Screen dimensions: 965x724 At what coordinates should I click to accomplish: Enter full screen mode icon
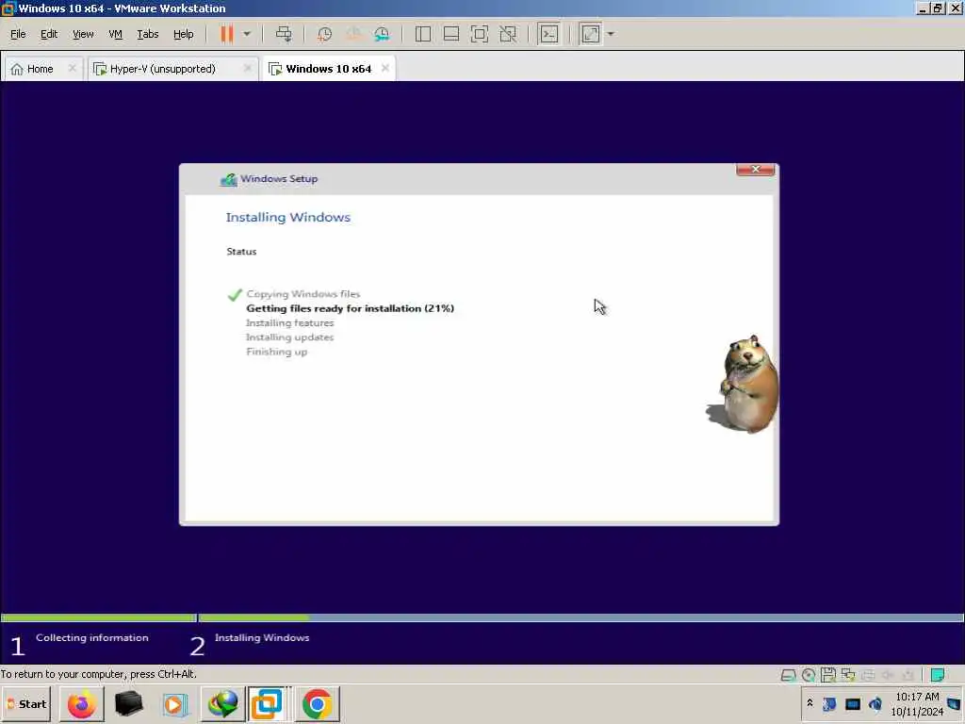pyautogui.click(x=480, y=34)
